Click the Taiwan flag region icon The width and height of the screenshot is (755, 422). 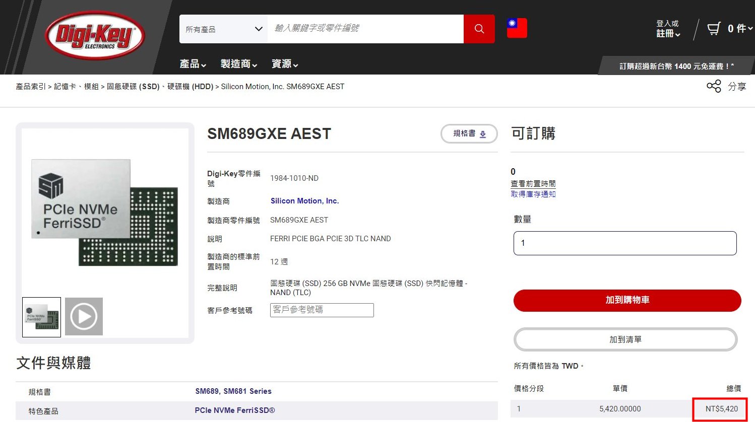click(517, 28)
